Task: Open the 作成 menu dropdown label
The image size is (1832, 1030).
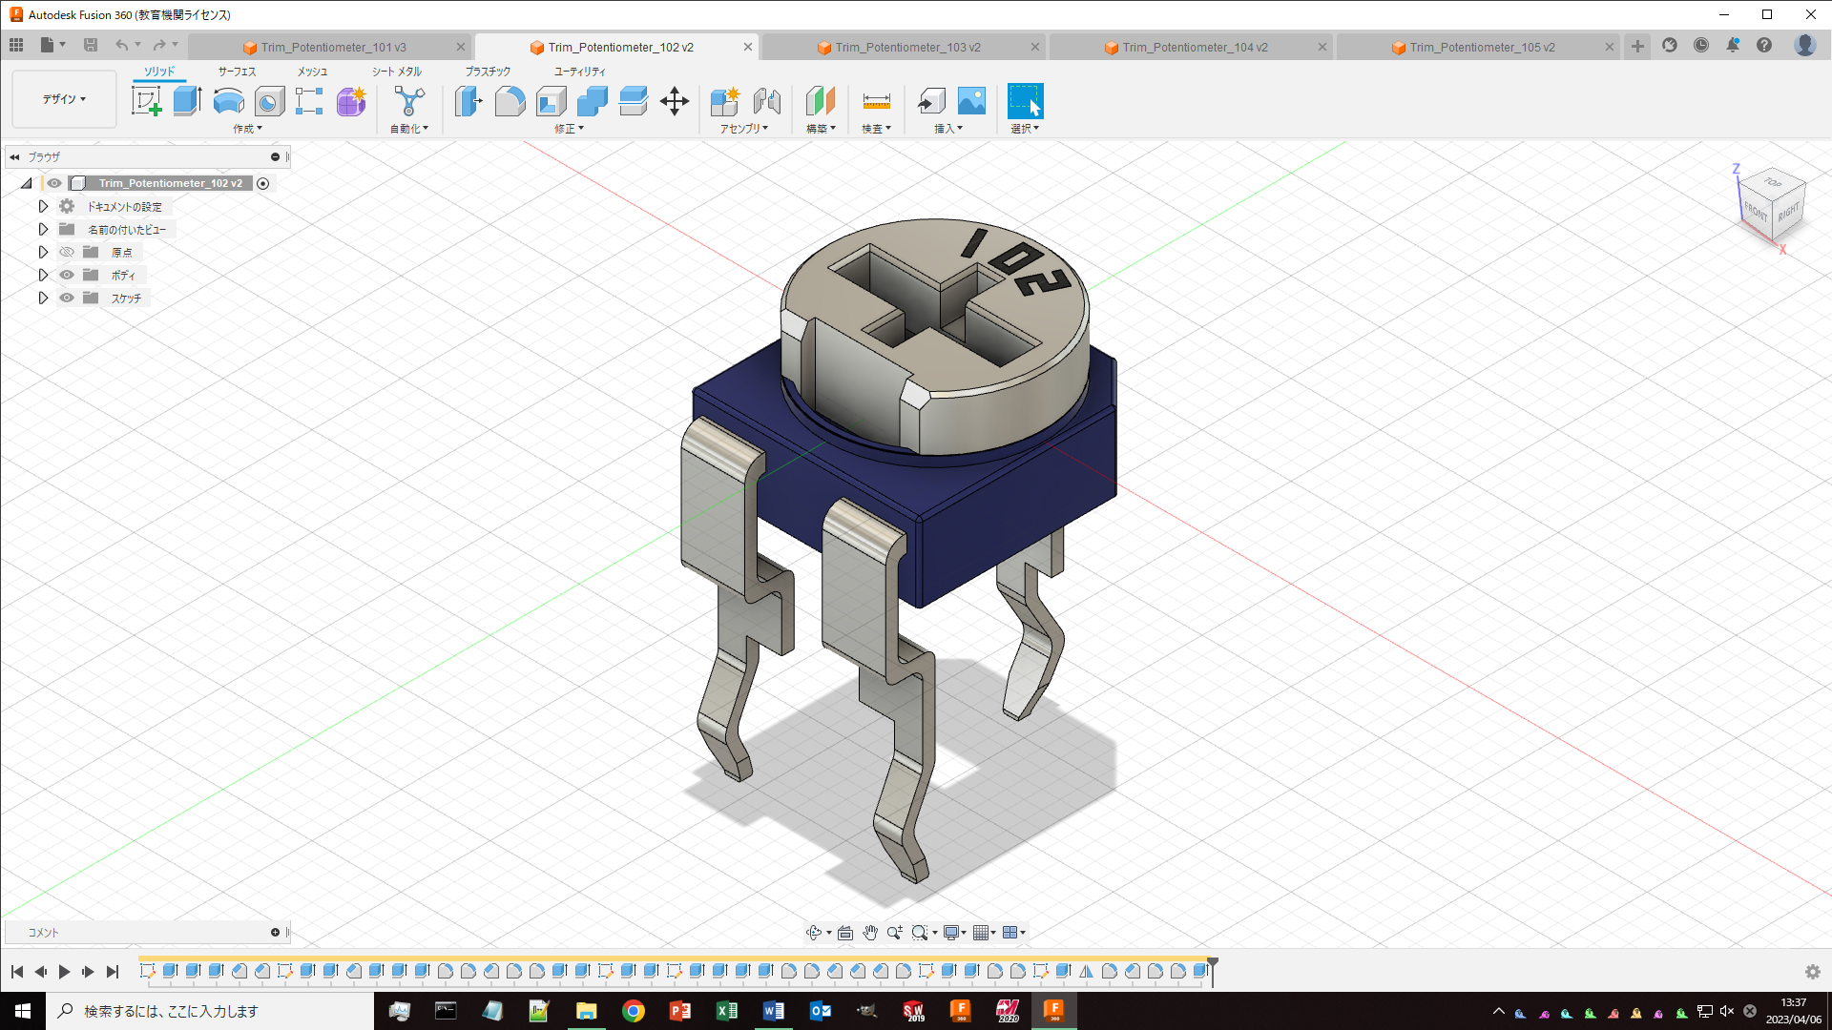Action: pyautogui.click(x=247, y=129)
